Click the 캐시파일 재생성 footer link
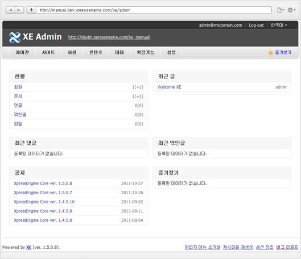The height and width of the screenshot is (259, 301). (238, 247)
